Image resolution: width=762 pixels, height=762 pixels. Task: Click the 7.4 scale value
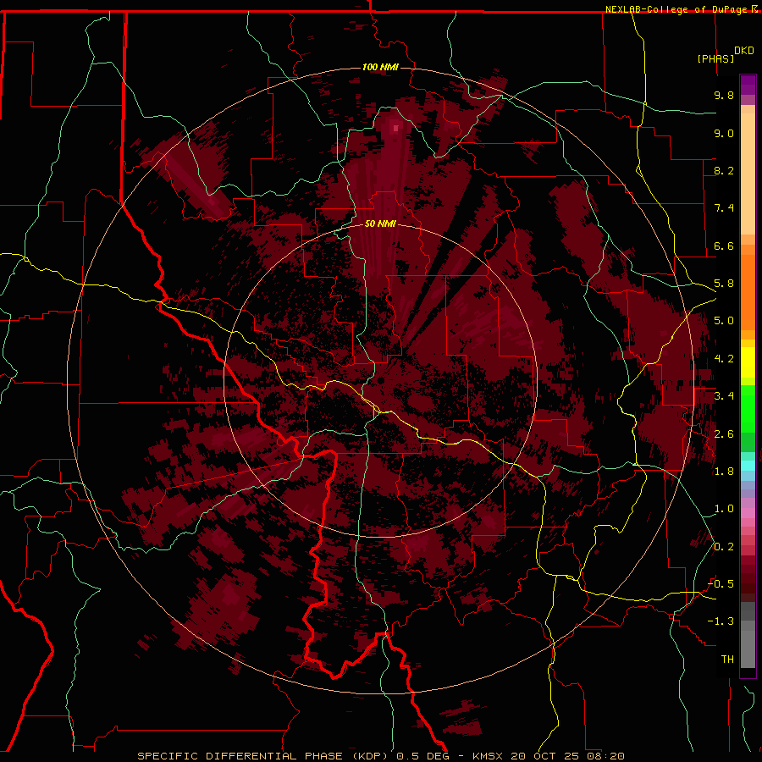pyautogui.click(x=724, y=208)
